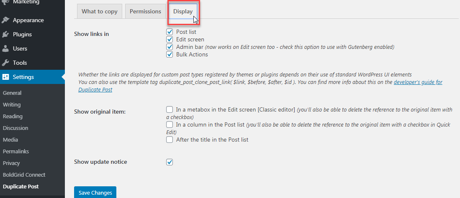This screenshot has width=460, height=198.
Task: Open the Permissions tab
Action: pyautogui.click(x=145, y=11)
